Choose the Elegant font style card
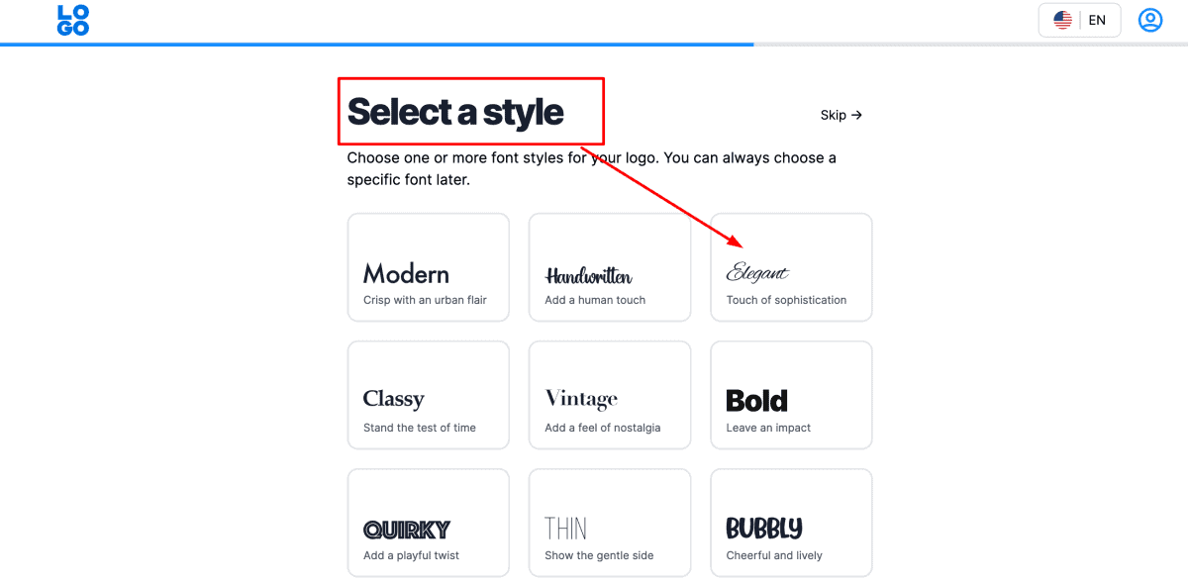This screenshot has width=1188, height=583. [791, 267]
